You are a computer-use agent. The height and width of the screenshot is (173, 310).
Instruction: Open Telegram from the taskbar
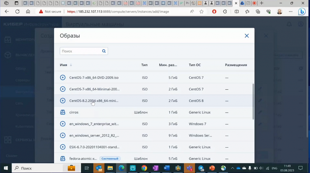pos(201,168)
